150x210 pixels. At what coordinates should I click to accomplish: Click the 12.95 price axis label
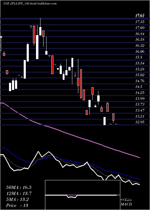point(140,122)
